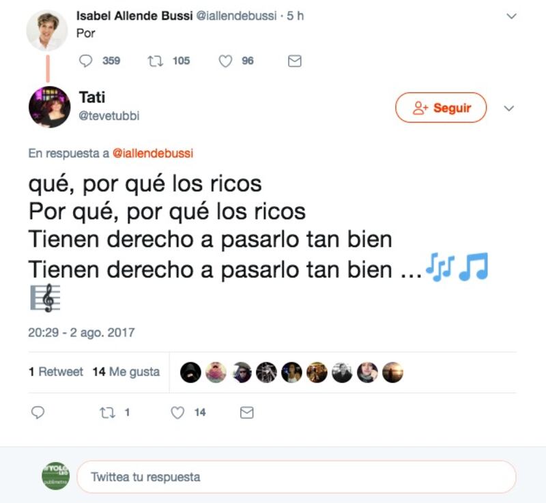This screenshot has height=503, width=546.
Task: Click reply icon under Tati's tweet
Action: pyautogui.click(x=38, y=412)
